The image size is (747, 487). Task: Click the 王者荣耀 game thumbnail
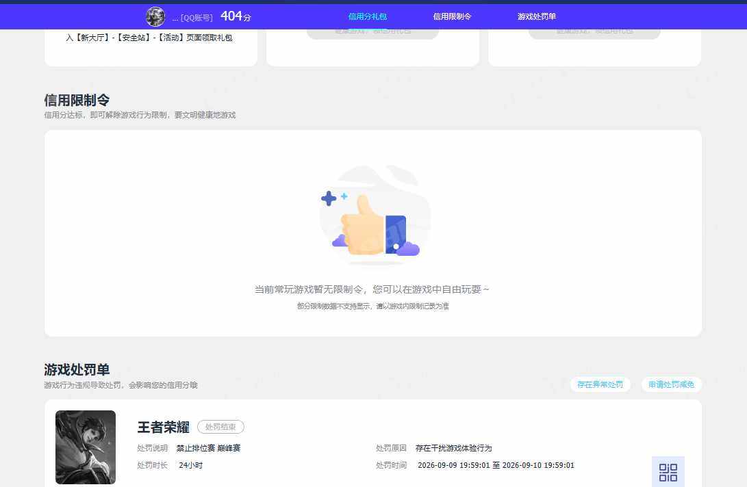click(86, 447)
